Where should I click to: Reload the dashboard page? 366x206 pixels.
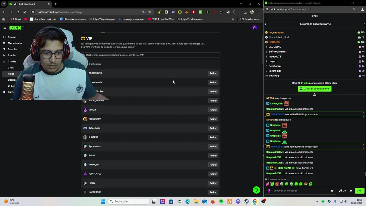point(18,12)
